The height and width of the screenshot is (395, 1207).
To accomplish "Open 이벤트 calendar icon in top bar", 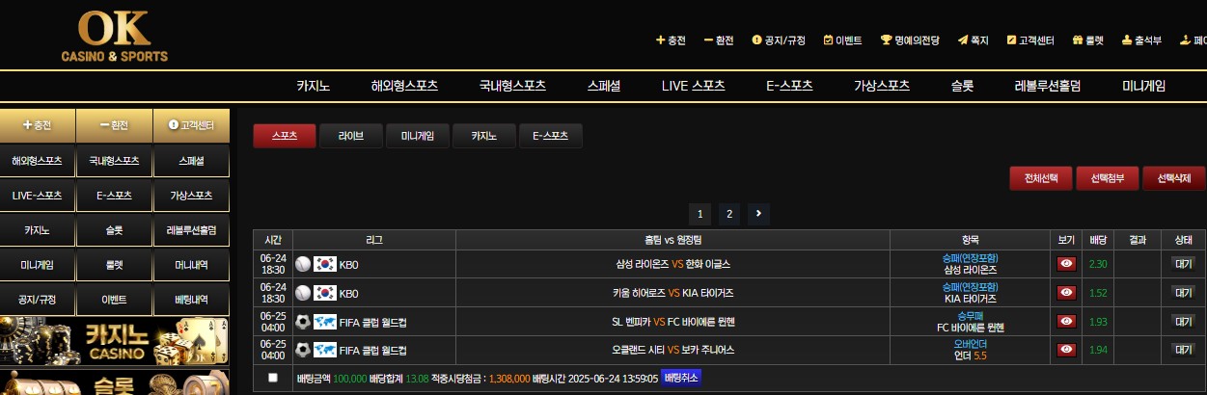I will click(842, 40).
